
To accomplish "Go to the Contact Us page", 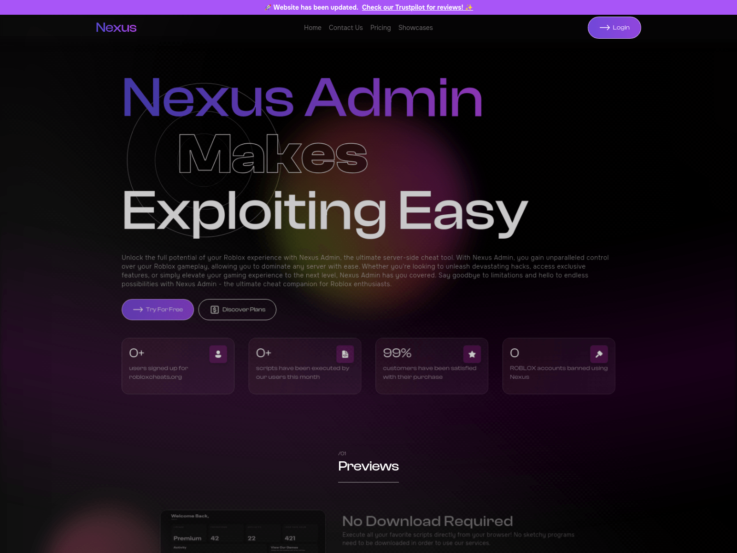I will [346, 28].
